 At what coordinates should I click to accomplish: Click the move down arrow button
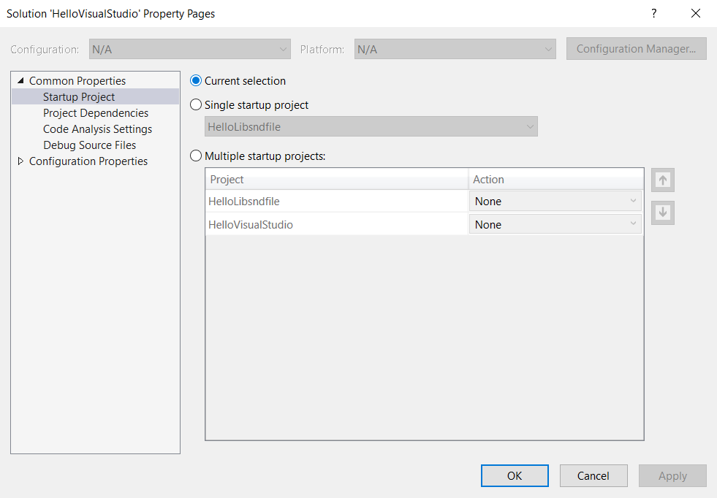pyautogui.click(x=663, y=212)
